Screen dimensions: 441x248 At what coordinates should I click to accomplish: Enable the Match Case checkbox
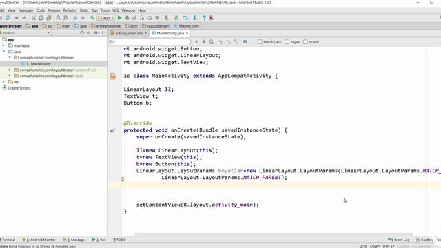260,42
